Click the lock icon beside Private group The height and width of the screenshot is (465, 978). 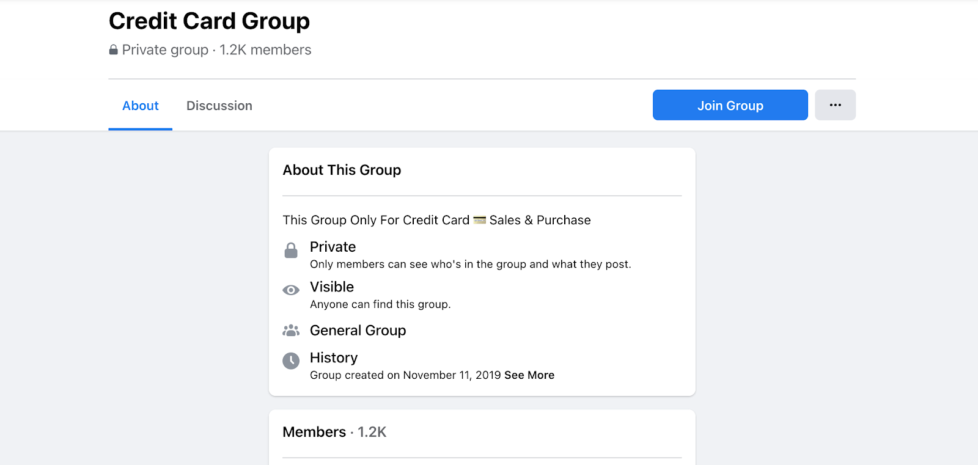pos(113,50)
